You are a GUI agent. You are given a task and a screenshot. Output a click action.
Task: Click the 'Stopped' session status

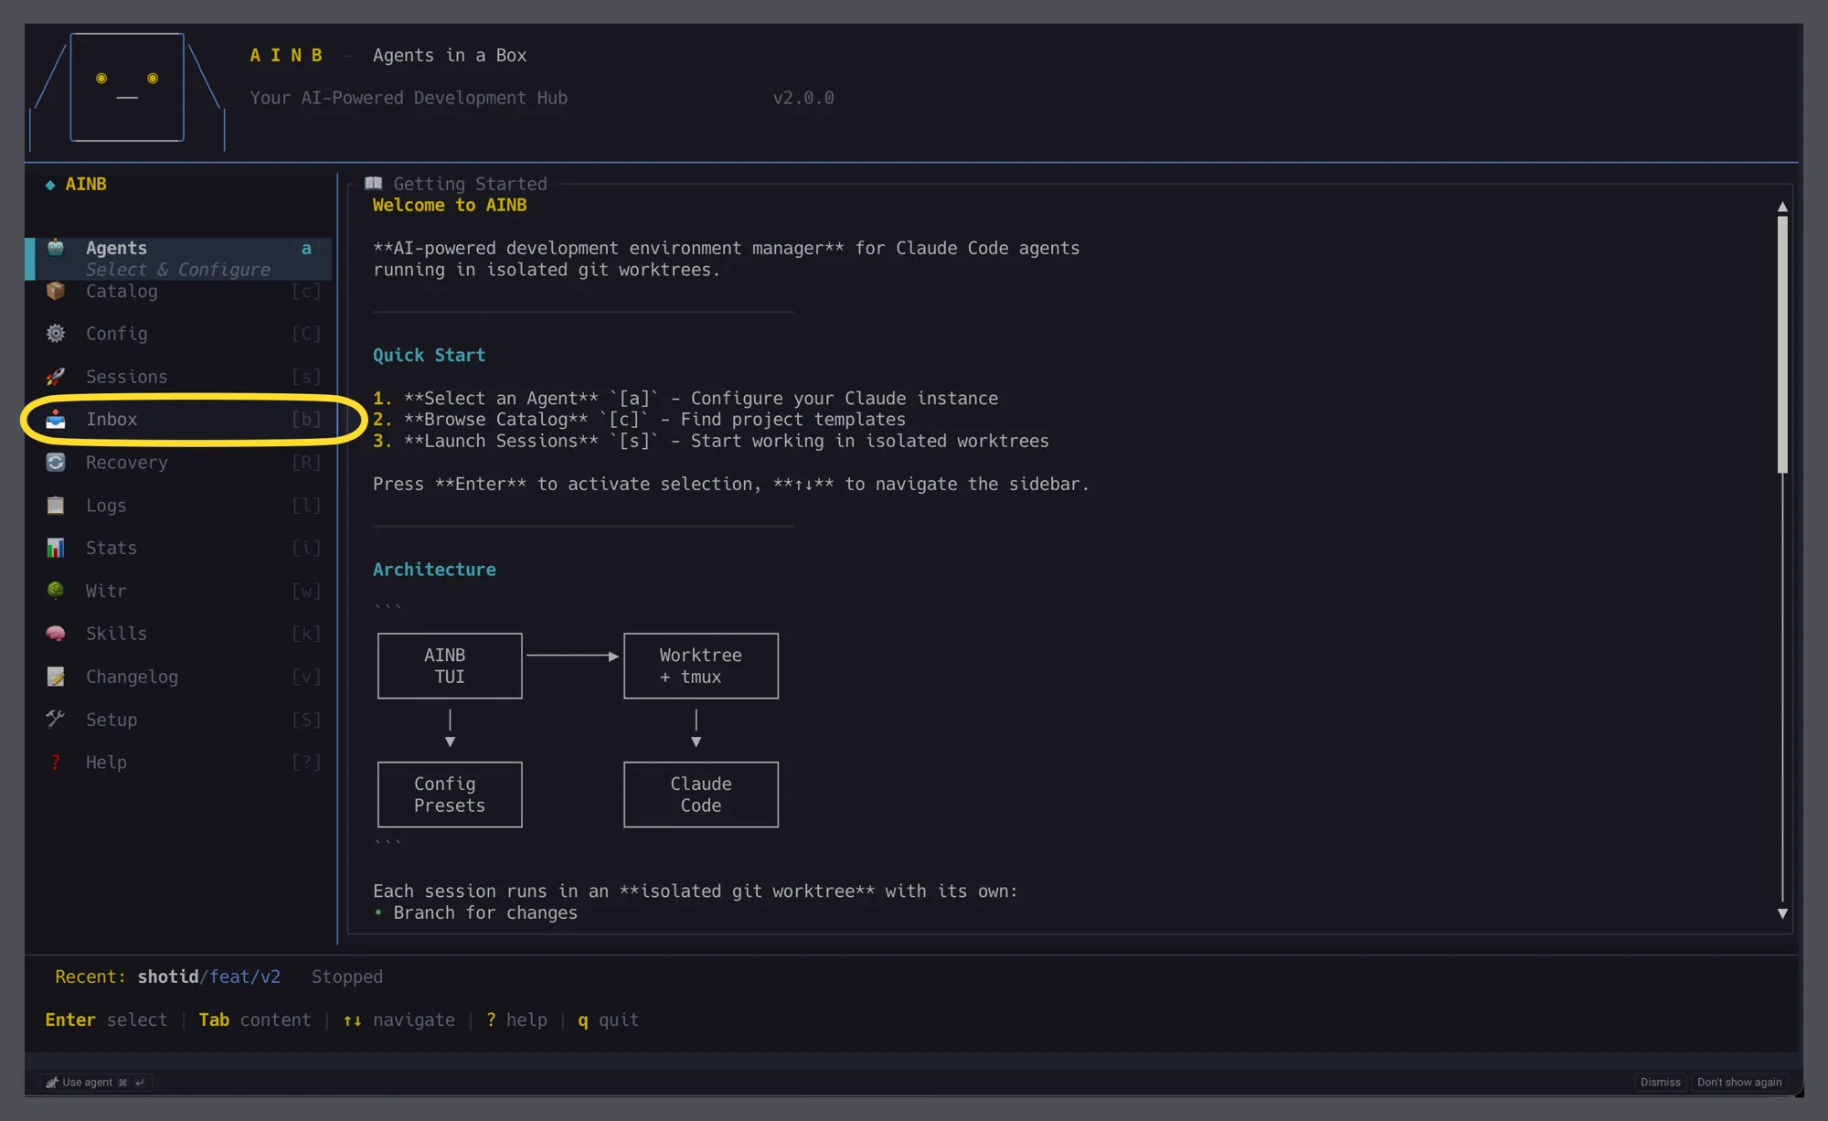point(347,977)
